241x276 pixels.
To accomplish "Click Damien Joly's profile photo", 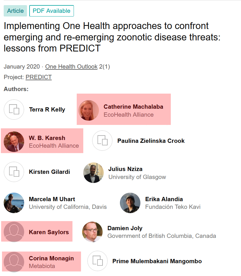I will point(92,232).
